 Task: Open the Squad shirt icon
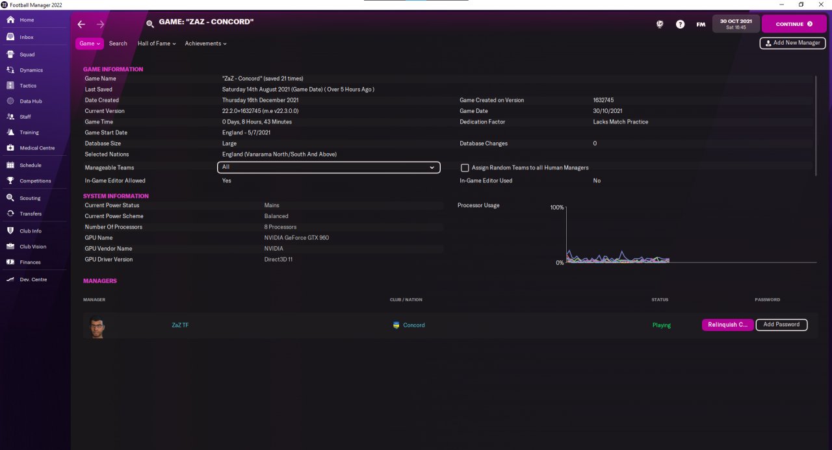coord(10,55)
